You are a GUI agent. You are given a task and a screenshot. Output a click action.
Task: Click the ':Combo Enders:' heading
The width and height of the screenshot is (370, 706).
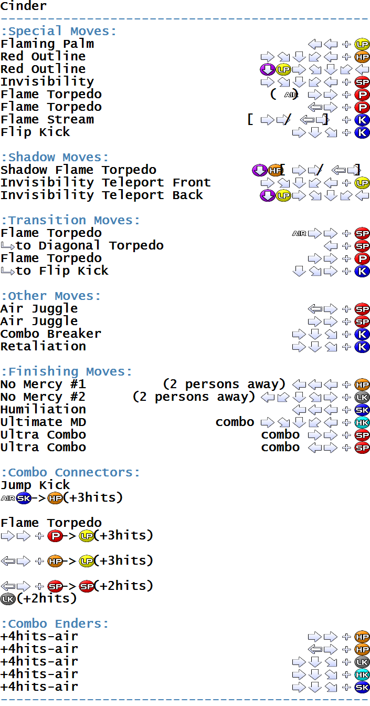pyautogui.click(x=55, y=624)
